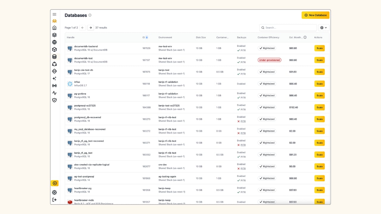Click PITR link for my_psql_database-recovered
Image resolution: width=381 pixels, height=214 pixels.
coord(243,133)
